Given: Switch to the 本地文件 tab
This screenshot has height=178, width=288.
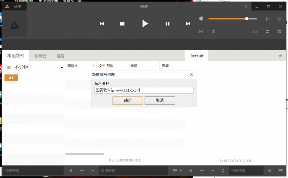Looking at the screenshot, I should point(16,56).
